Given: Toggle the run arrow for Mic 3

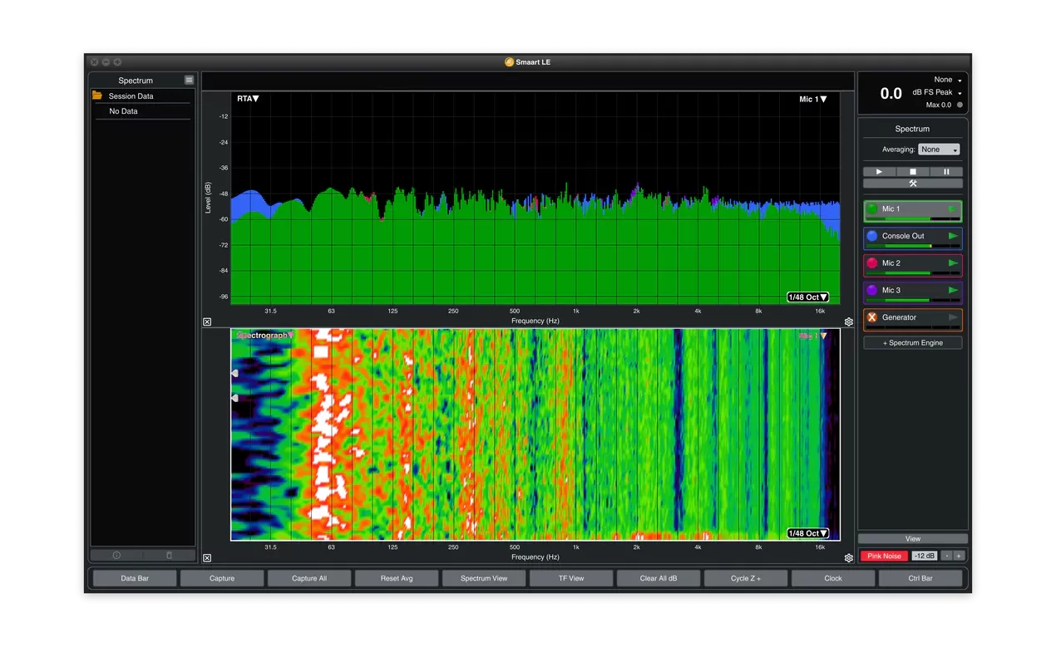Looking at the screenshot, I should pos(953,290).
